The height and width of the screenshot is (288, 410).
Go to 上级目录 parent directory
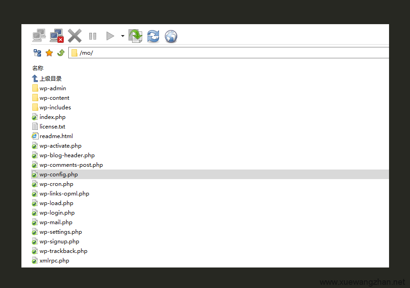pyautogui.click(x=50, y=78)
